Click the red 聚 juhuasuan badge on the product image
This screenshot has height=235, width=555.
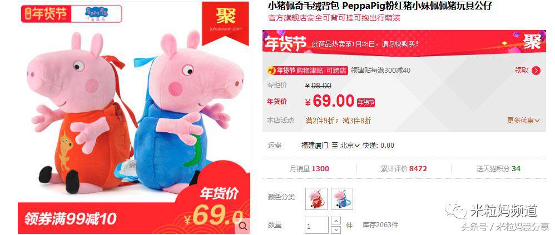point(226,21)
